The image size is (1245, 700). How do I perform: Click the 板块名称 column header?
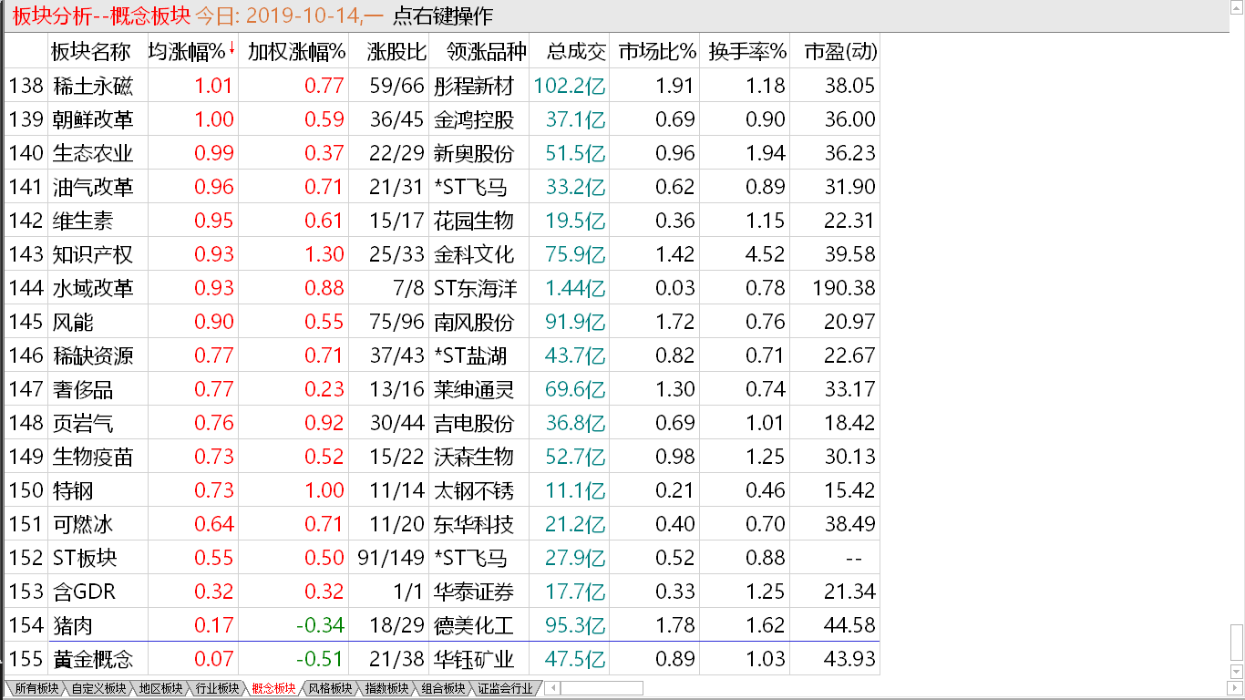[x=90, y=51]
